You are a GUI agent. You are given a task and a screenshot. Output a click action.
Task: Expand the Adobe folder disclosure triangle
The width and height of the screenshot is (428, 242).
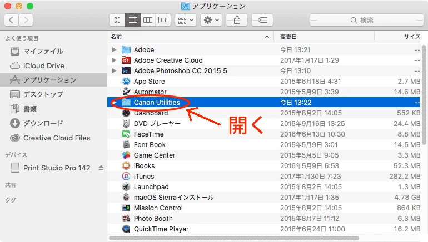tap(114, 49)
